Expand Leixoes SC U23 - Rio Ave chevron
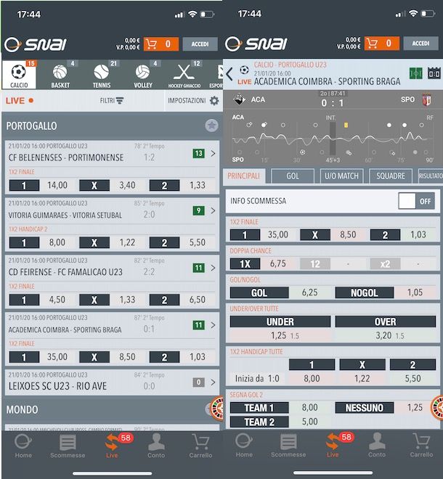Image resolution: width=443 pixels, height=479 pixels. [x=213, y=382]
